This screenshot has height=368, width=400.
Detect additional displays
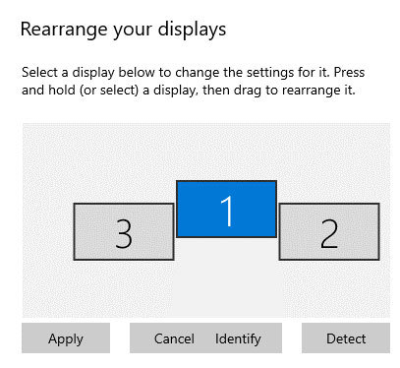pos(346,338)
